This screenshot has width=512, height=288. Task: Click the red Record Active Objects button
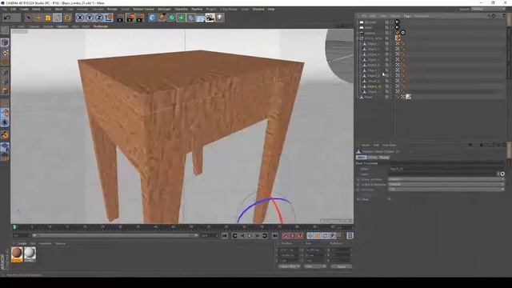click(285, 236)
